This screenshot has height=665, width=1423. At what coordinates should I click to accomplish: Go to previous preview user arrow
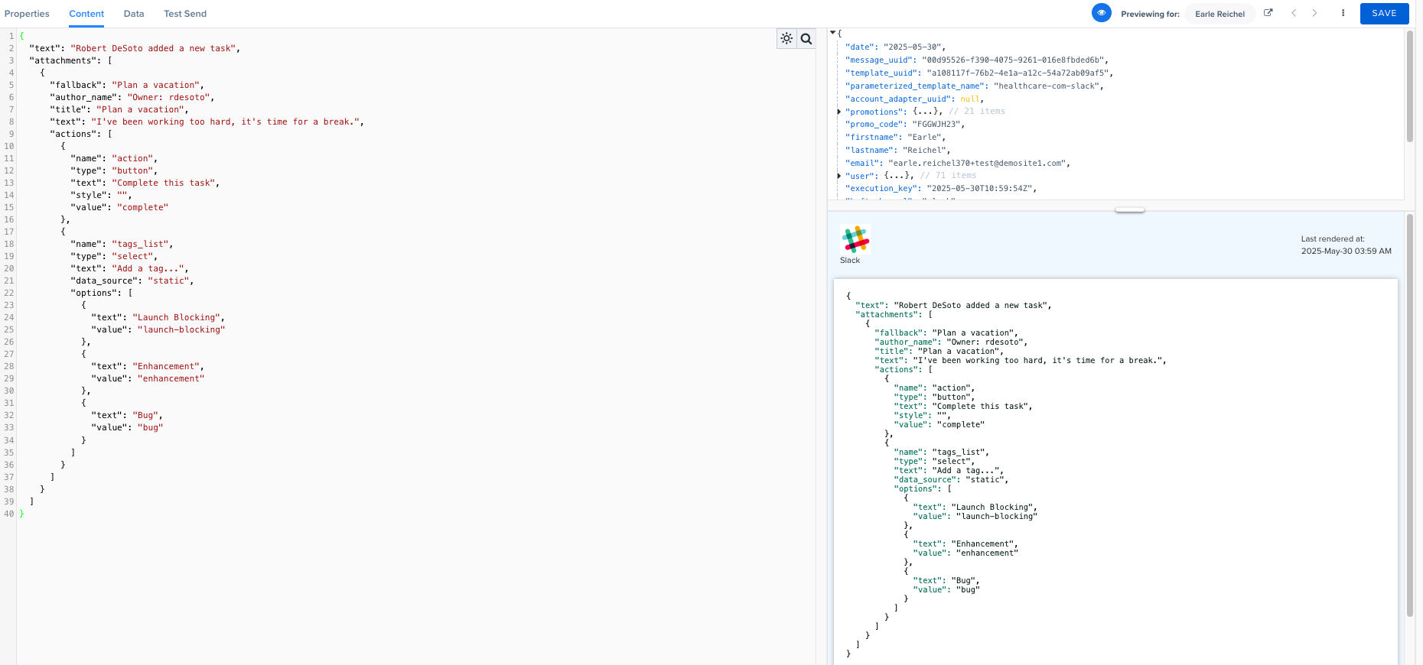point(1294,13)
